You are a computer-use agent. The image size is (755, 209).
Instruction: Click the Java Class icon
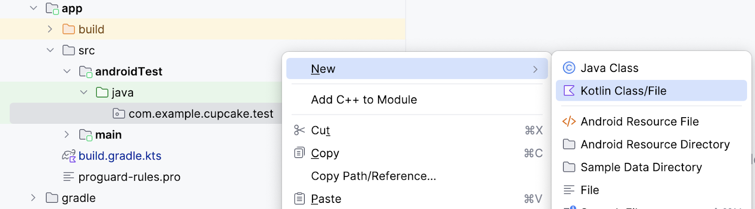click(569, 68)
